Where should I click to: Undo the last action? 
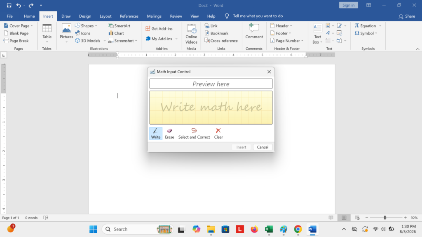(18, 5)
